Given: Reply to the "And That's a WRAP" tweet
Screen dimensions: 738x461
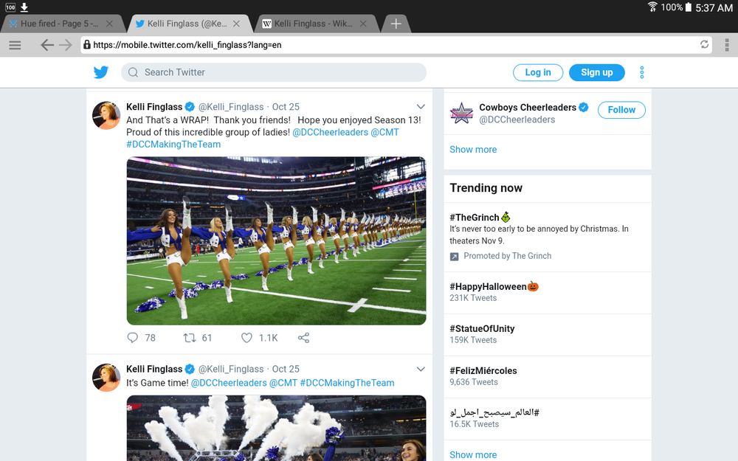Looking at the screenshot, I should point(133,338).
